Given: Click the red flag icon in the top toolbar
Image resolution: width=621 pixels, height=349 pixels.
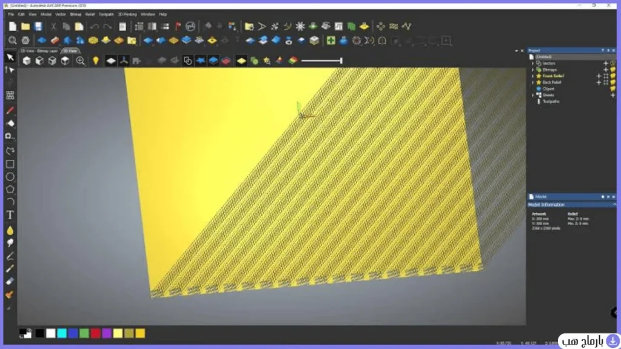Looking at the screenshot, I should 178,27.
